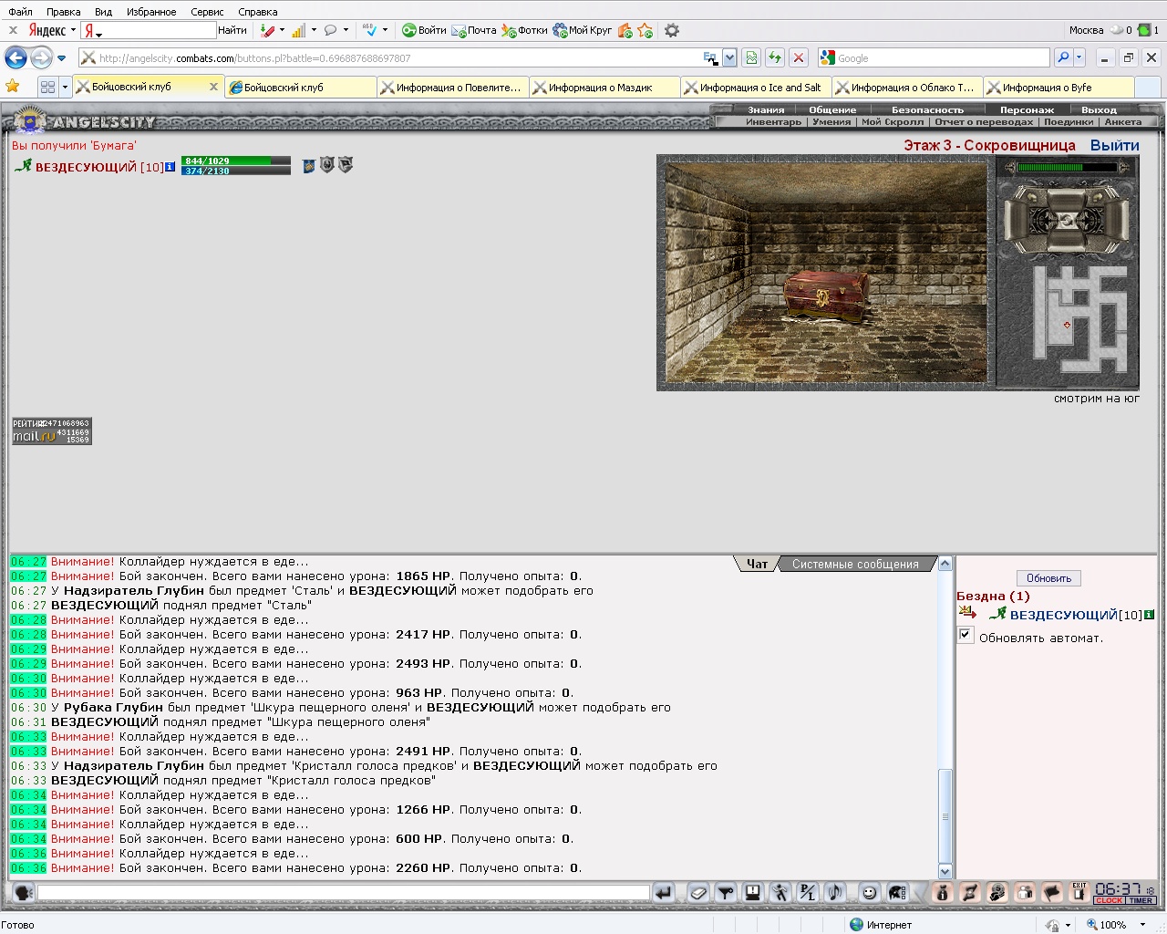This screenshot has width=1167, height=934.
Task: Close the active Бойцовский клуб tab
Action: tap(213, 87)
